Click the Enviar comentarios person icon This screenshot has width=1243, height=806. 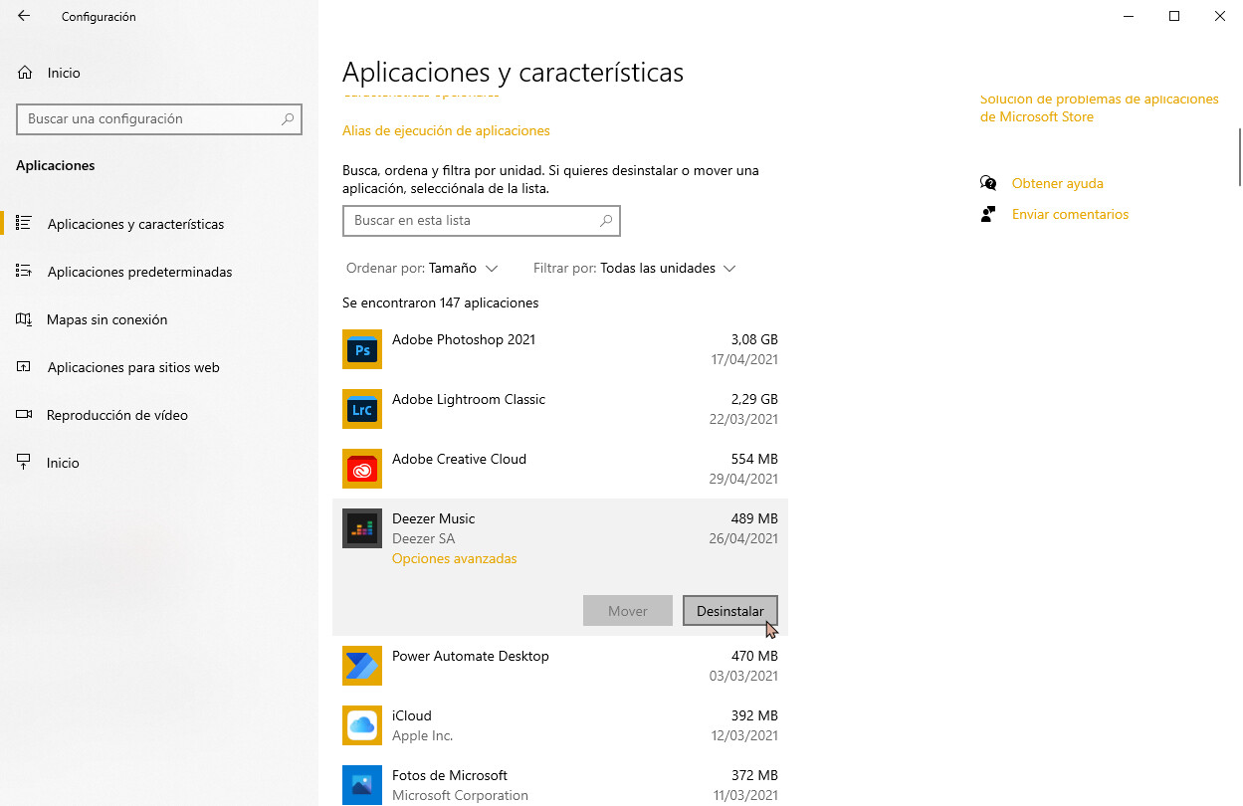click(x=988, y=214)
